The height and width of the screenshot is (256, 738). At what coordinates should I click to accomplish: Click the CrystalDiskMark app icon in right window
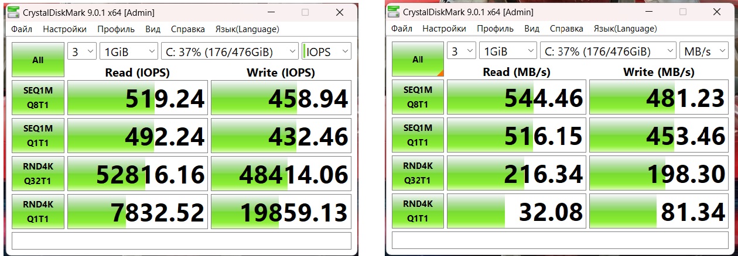pos(393,11)
